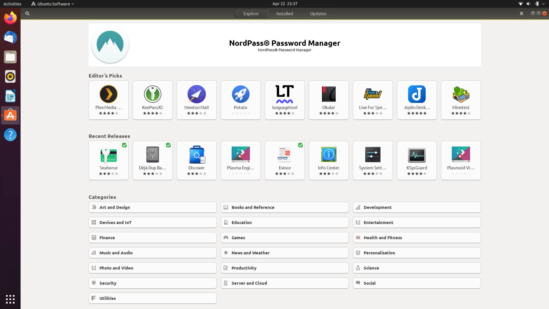The height and width of the screenshot is (309, 549).
Task: Launch Firefox from the dock
Action: [x=10, y=18]
